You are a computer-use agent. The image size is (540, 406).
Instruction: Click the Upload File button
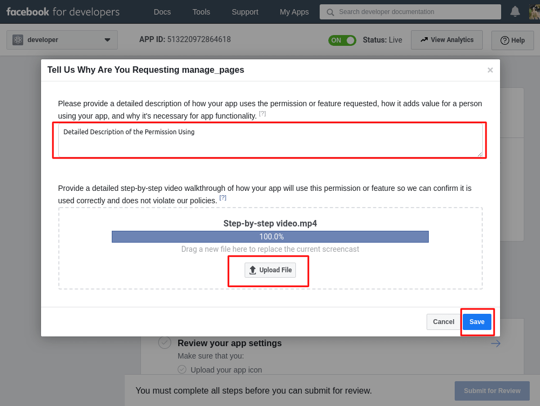(x=271, y=270)
